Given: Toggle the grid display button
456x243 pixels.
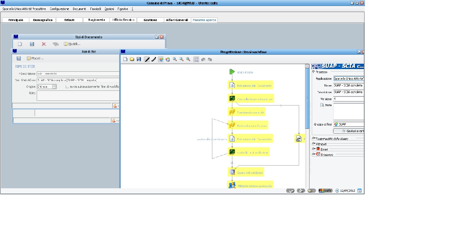Looking at the screenshot, I should (197, 59).
